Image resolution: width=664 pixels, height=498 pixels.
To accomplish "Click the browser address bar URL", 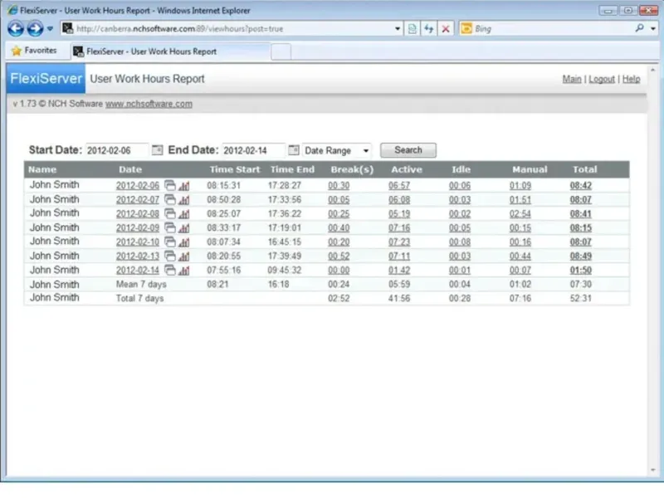I will (179, 29).
